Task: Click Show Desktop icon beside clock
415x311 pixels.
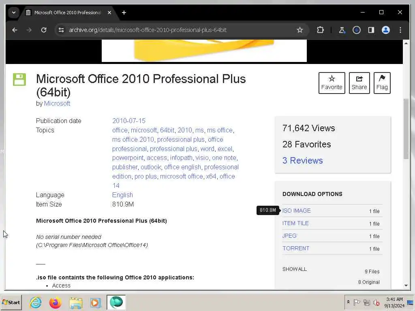Action: (411, 302)
